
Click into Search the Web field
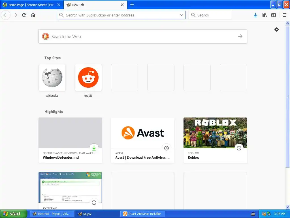tap(143, 36)
